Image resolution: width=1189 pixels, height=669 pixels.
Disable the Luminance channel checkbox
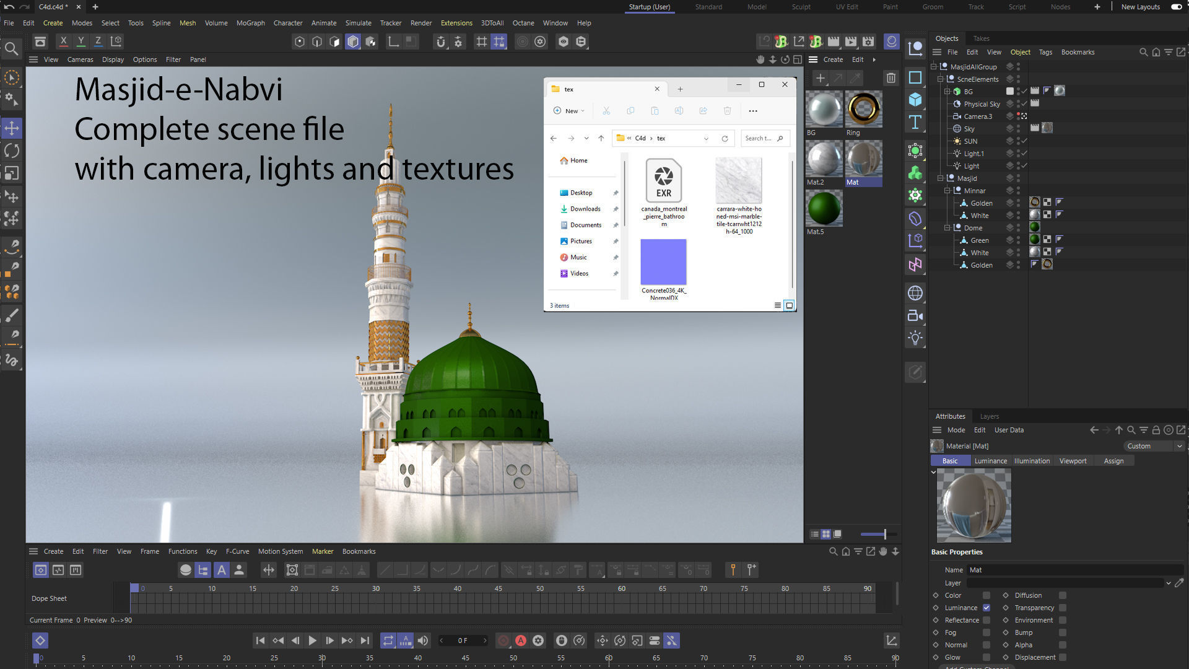coord(986,608)
